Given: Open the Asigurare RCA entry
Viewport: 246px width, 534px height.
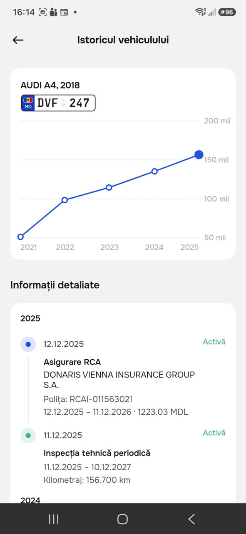Looking at the screenshot, I should point(72,362).
